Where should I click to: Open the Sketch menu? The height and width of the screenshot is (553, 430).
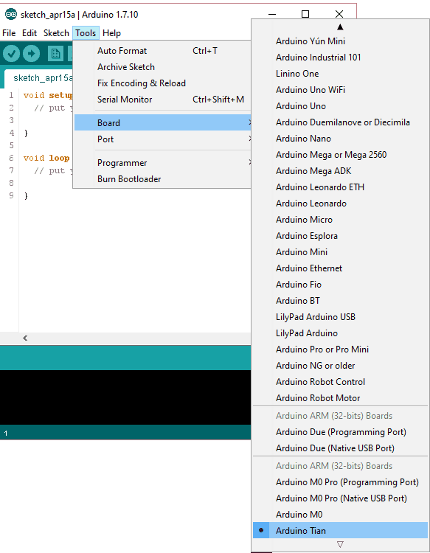tap(56, 33)
